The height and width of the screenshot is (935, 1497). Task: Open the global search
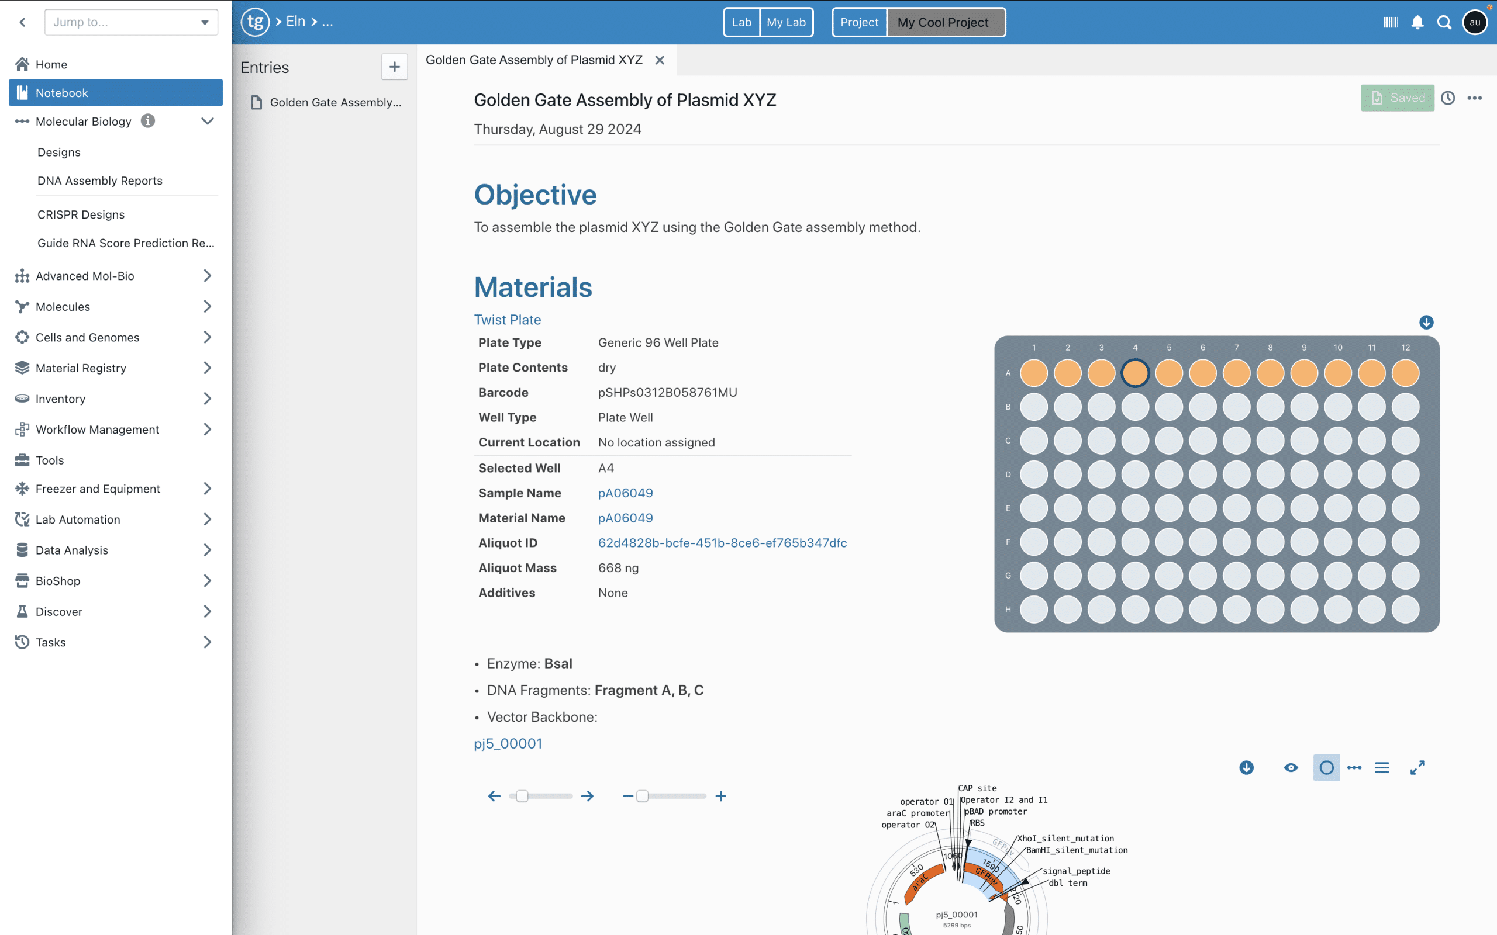point(1445,22)
